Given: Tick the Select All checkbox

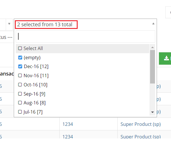Looking at the screenshot, I should pos(20,48).
